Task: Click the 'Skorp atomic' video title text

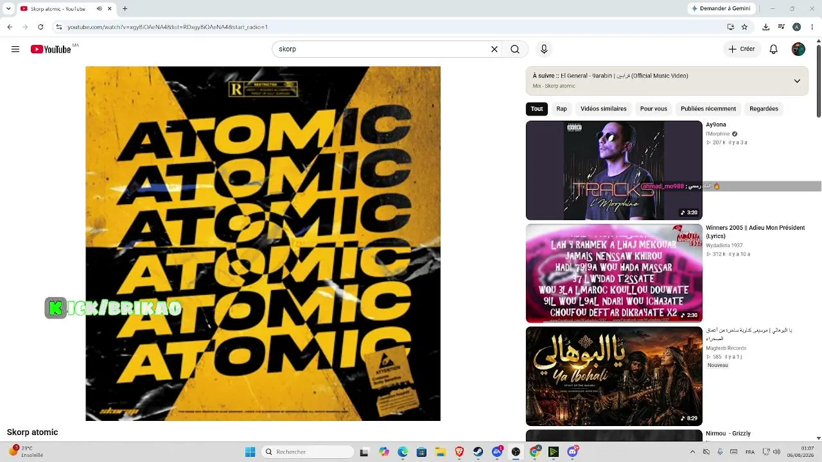Action: tap(33, 432)
